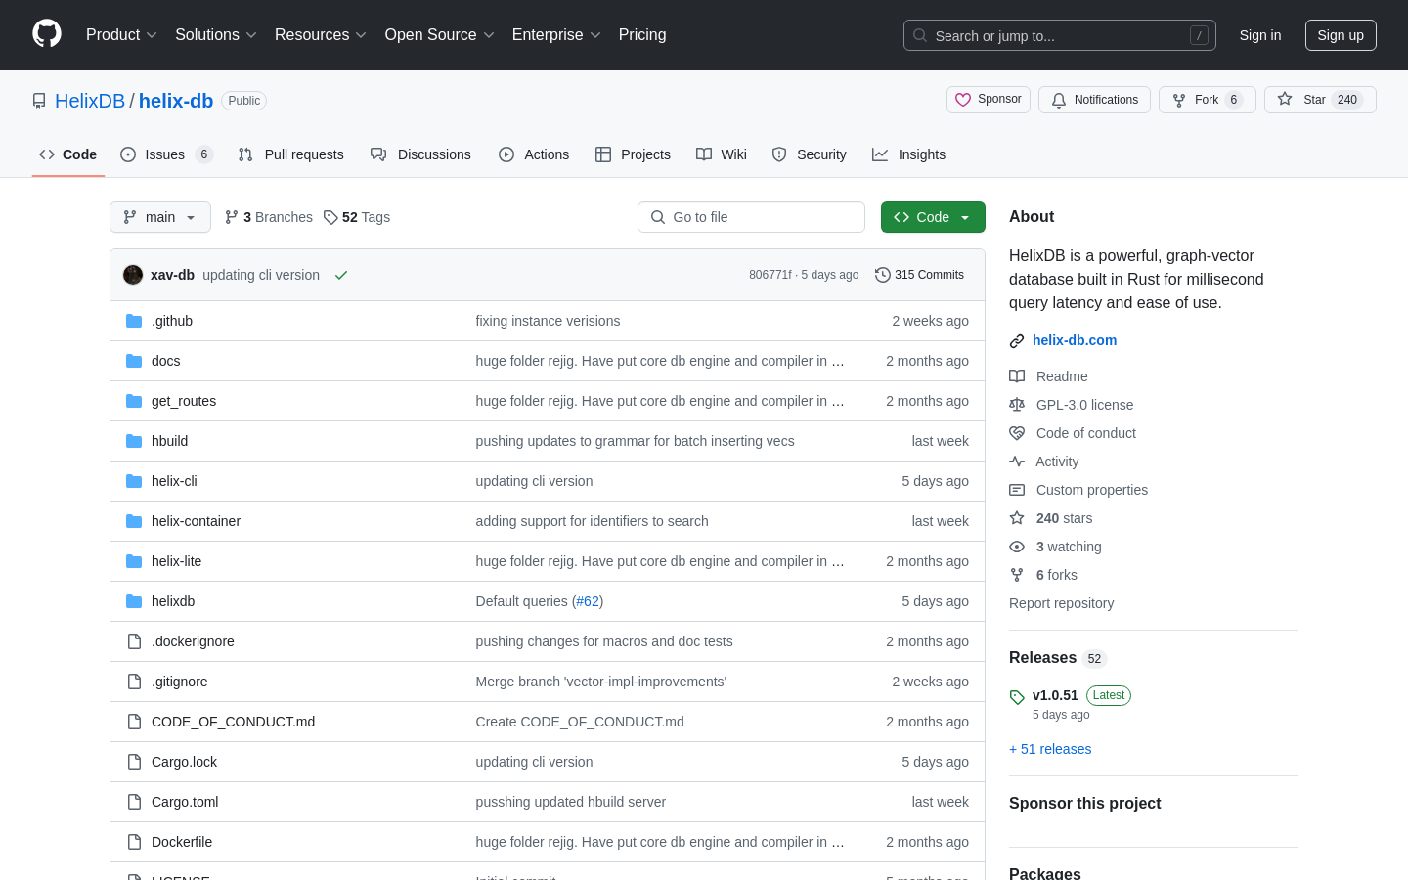1408x880 pixels.
Task: Open the Cargo.lock file
Action: [x=185, y=762]
